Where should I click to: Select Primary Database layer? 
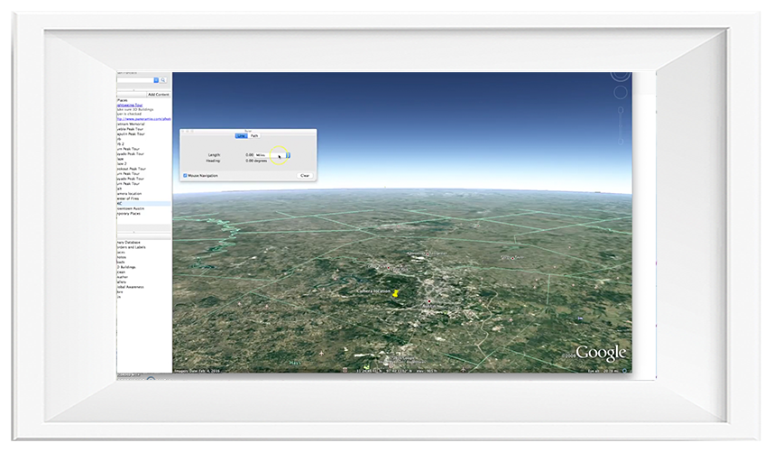tap(129, 243)
